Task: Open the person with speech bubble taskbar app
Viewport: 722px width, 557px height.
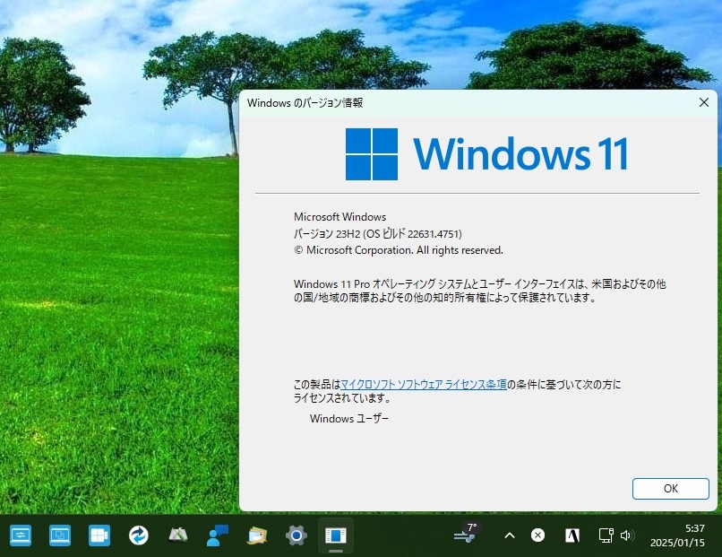Action: pyautogui.click(x=218, y=535)
